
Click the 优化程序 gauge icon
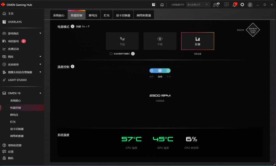4,65
